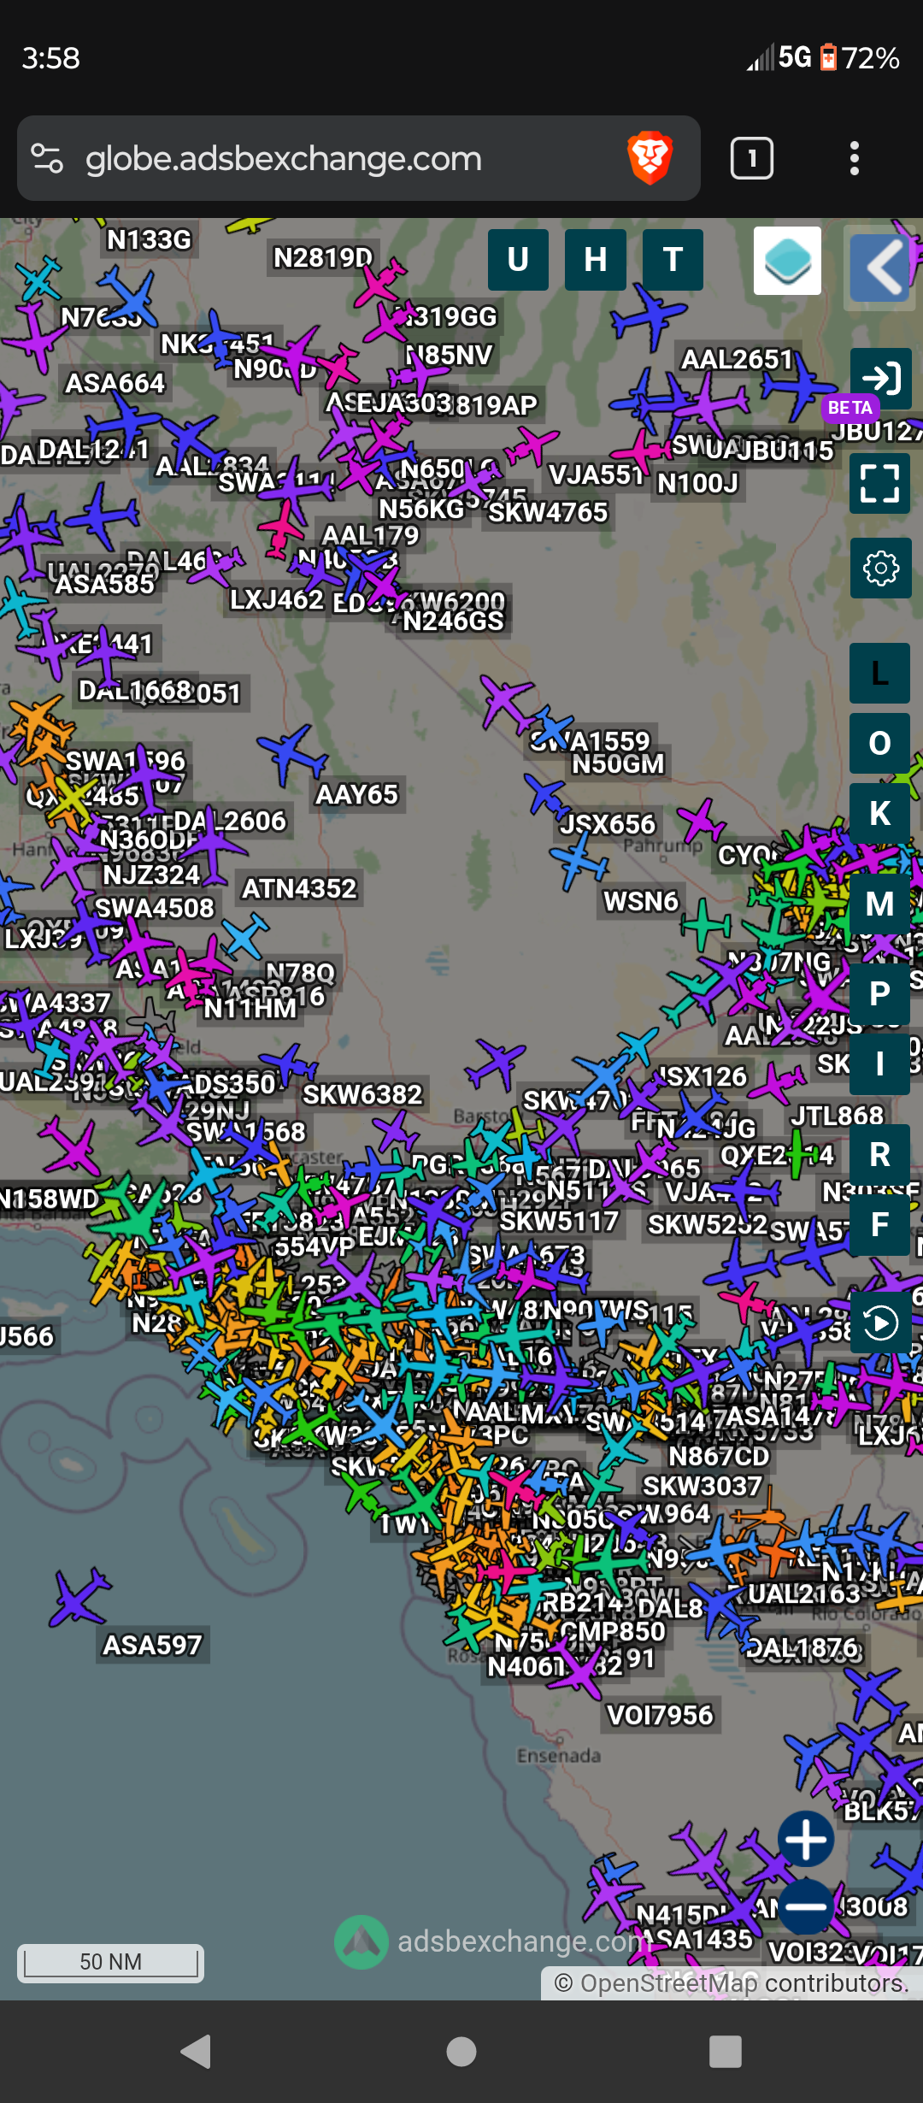Select the N11HM aircraft label

250,1010
